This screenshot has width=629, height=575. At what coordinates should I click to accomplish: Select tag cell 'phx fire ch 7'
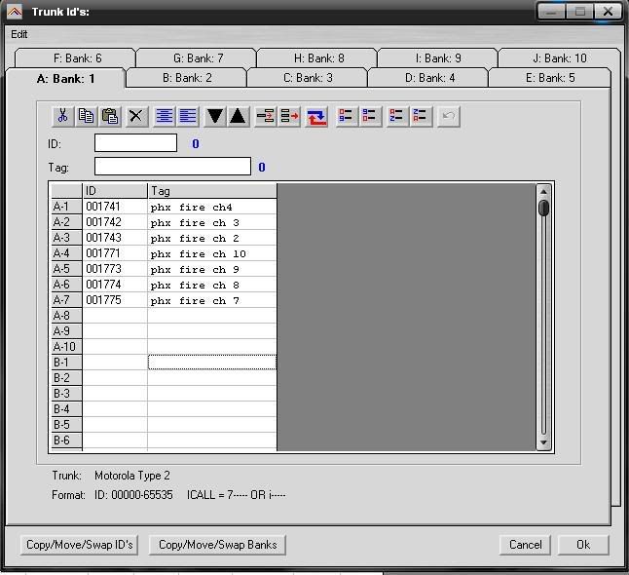click(x=212, y=300)
